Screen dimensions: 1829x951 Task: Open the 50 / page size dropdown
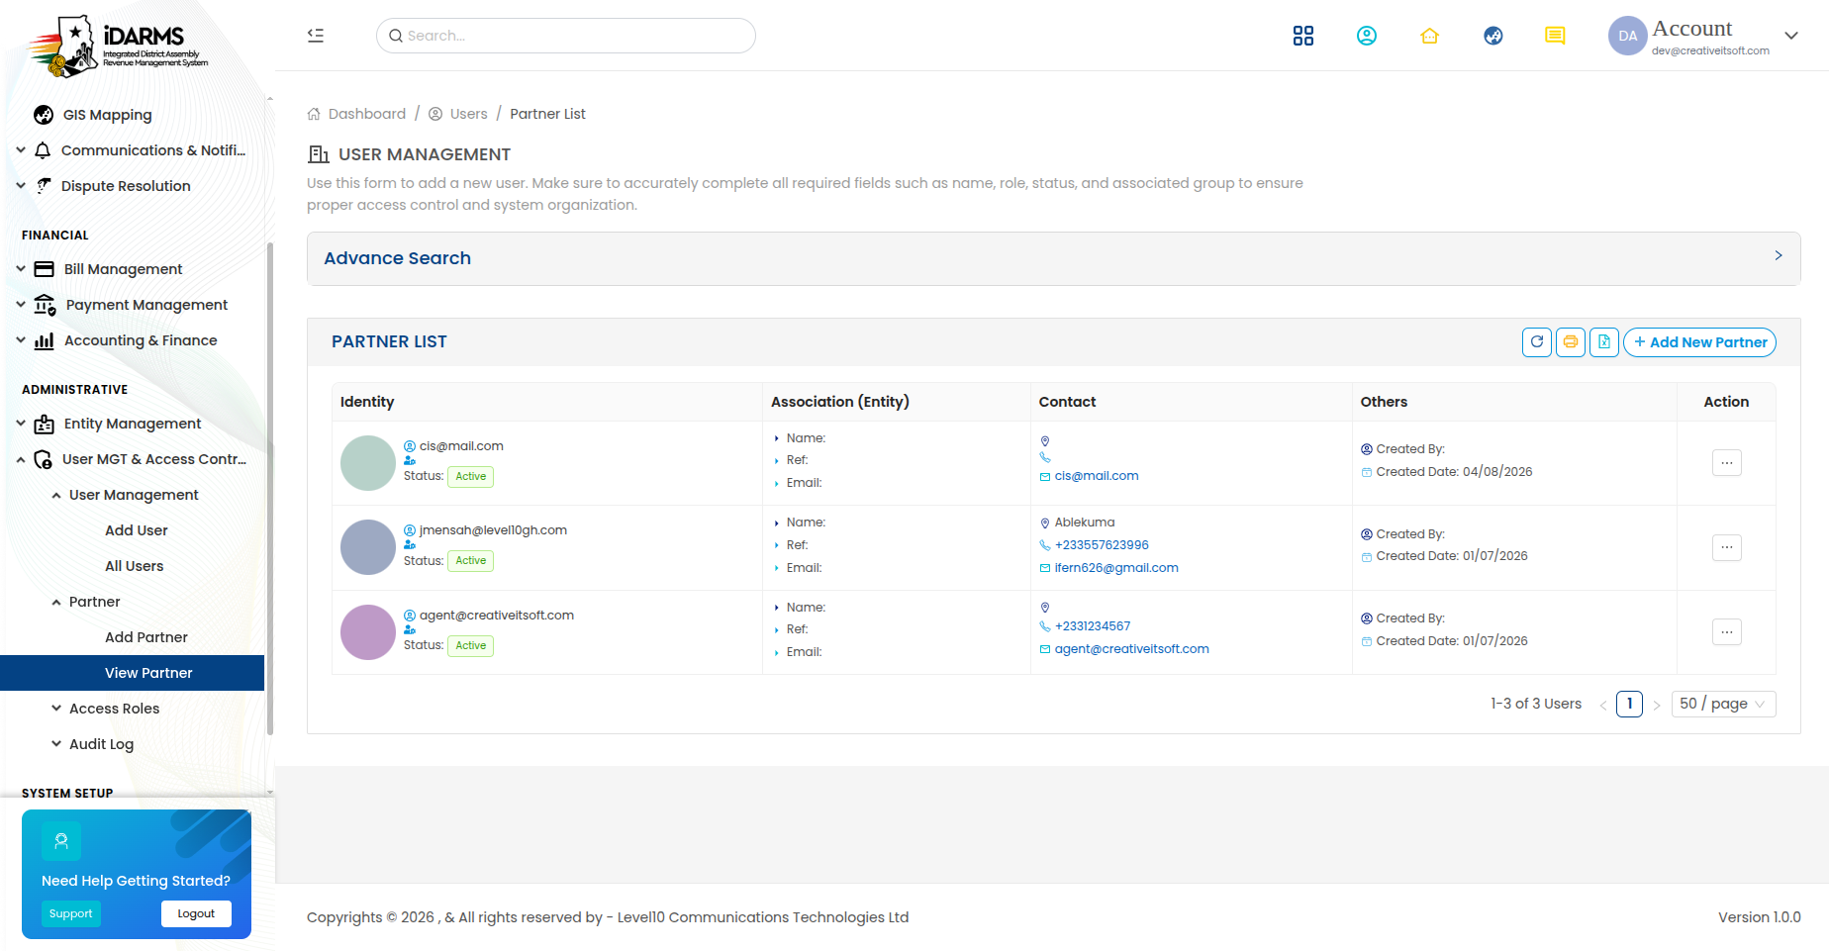point(1723,704)
